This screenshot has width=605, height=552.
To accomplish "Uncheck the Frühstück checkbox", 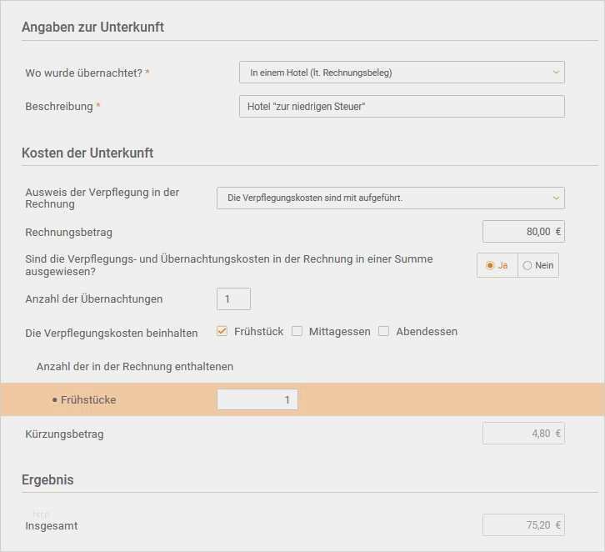I will click(x=222, y=331).
